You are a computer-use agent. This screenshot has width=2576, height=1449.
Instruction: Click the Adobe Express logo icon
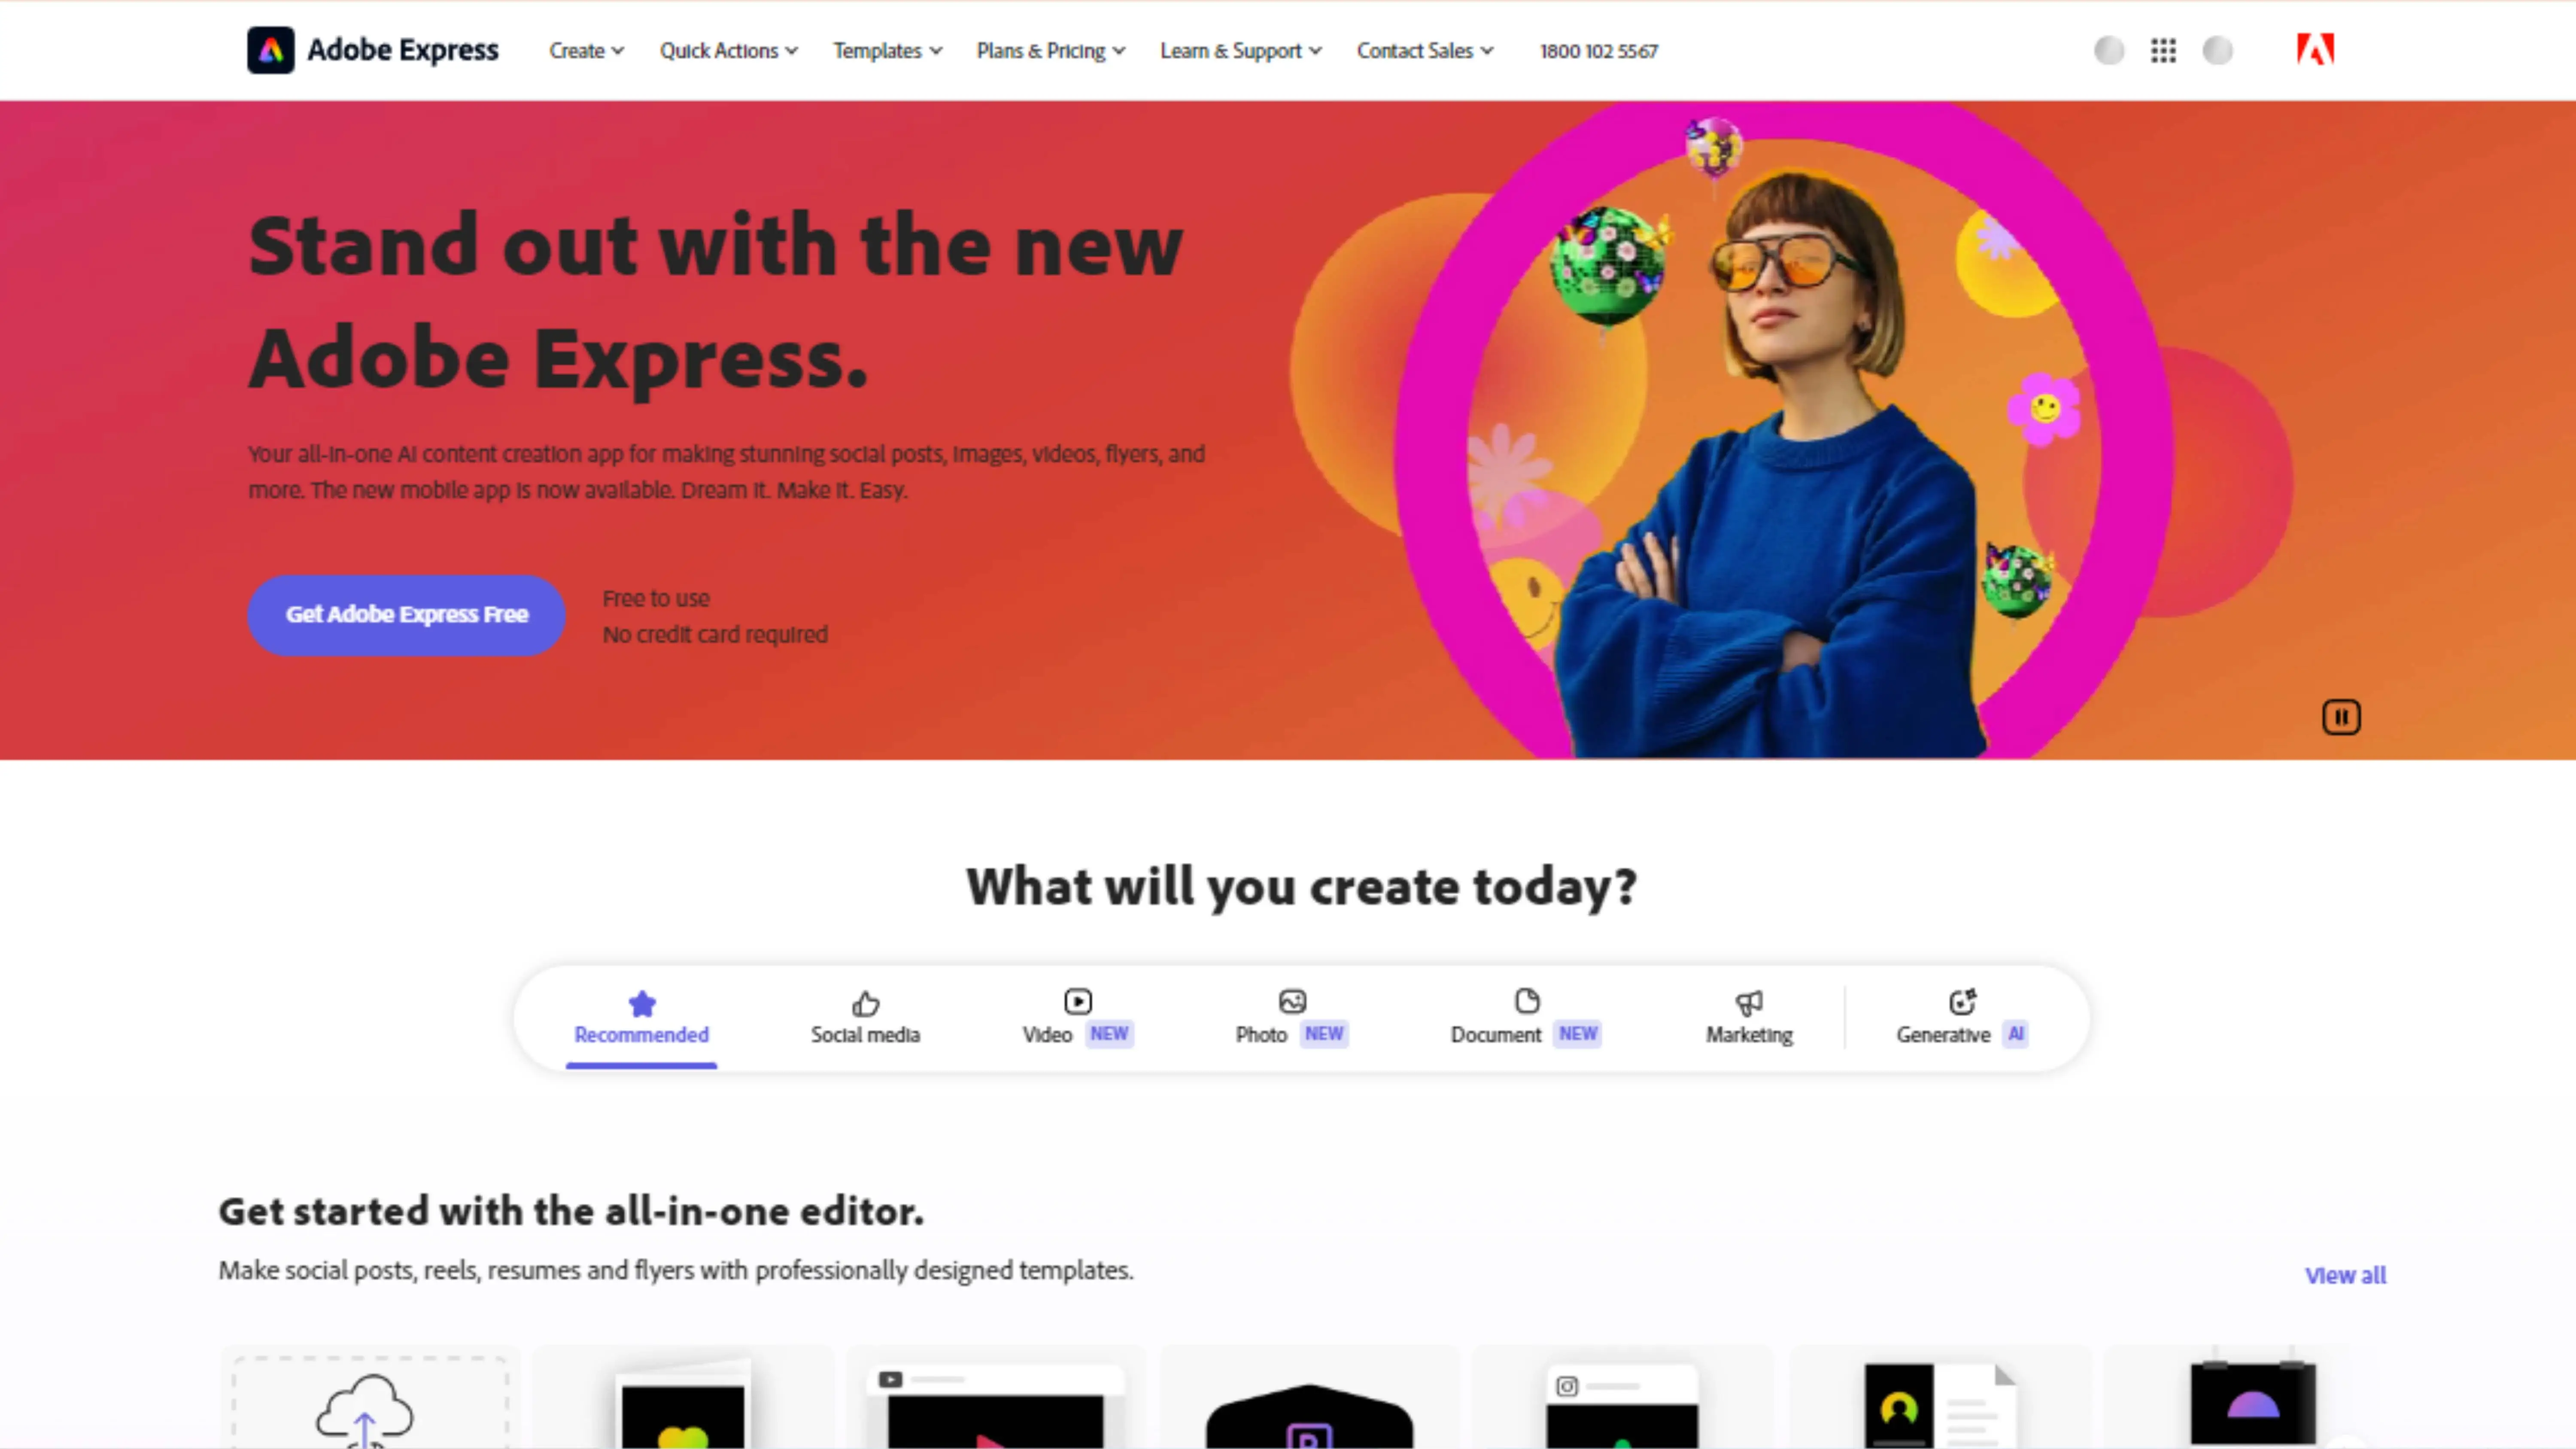(271, 50)
